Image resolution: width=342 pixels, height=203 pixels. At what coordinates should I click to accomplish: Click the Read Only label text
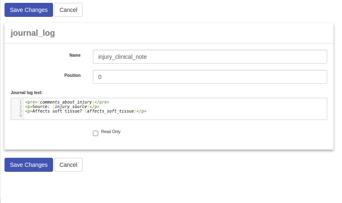click(111, 132)
